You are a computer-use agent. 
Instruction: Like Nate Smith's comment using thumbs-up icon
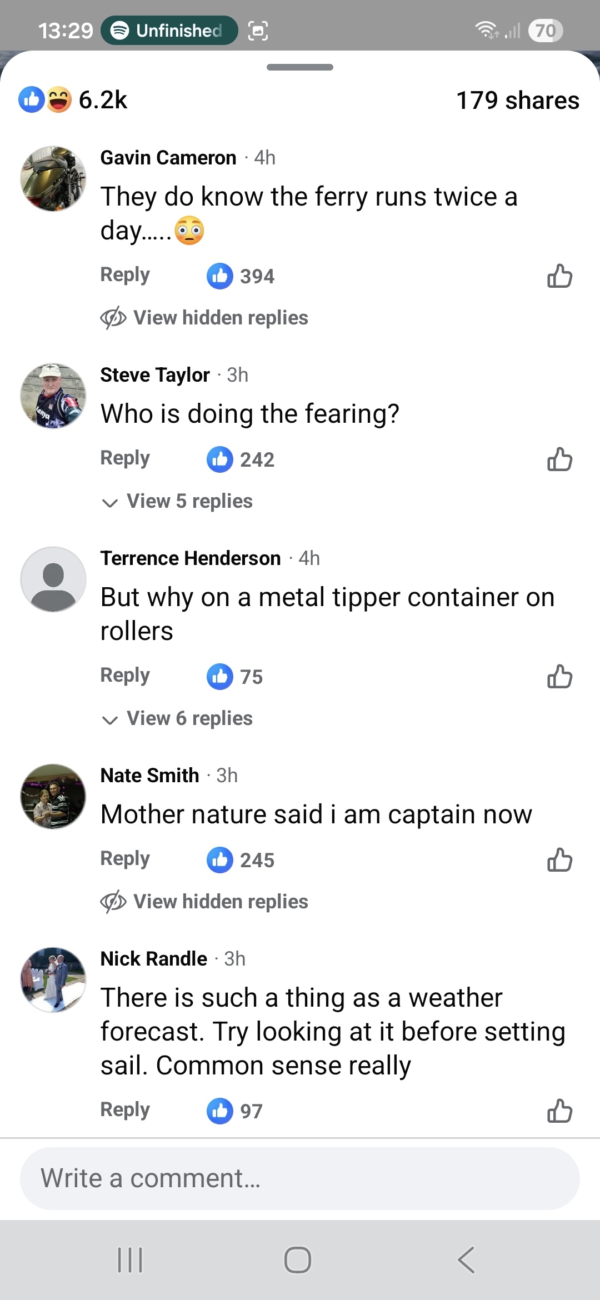point(559,860)
